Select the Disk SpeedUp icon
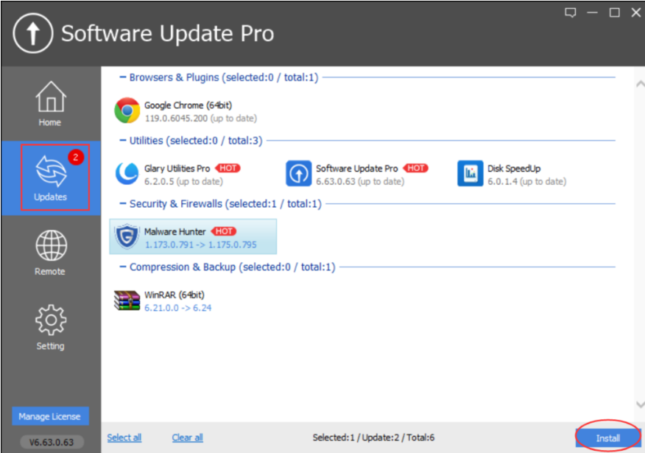Image resolution: width=645 pixels, height=453 pixels. pyautogui.click(x=470, y=174)
